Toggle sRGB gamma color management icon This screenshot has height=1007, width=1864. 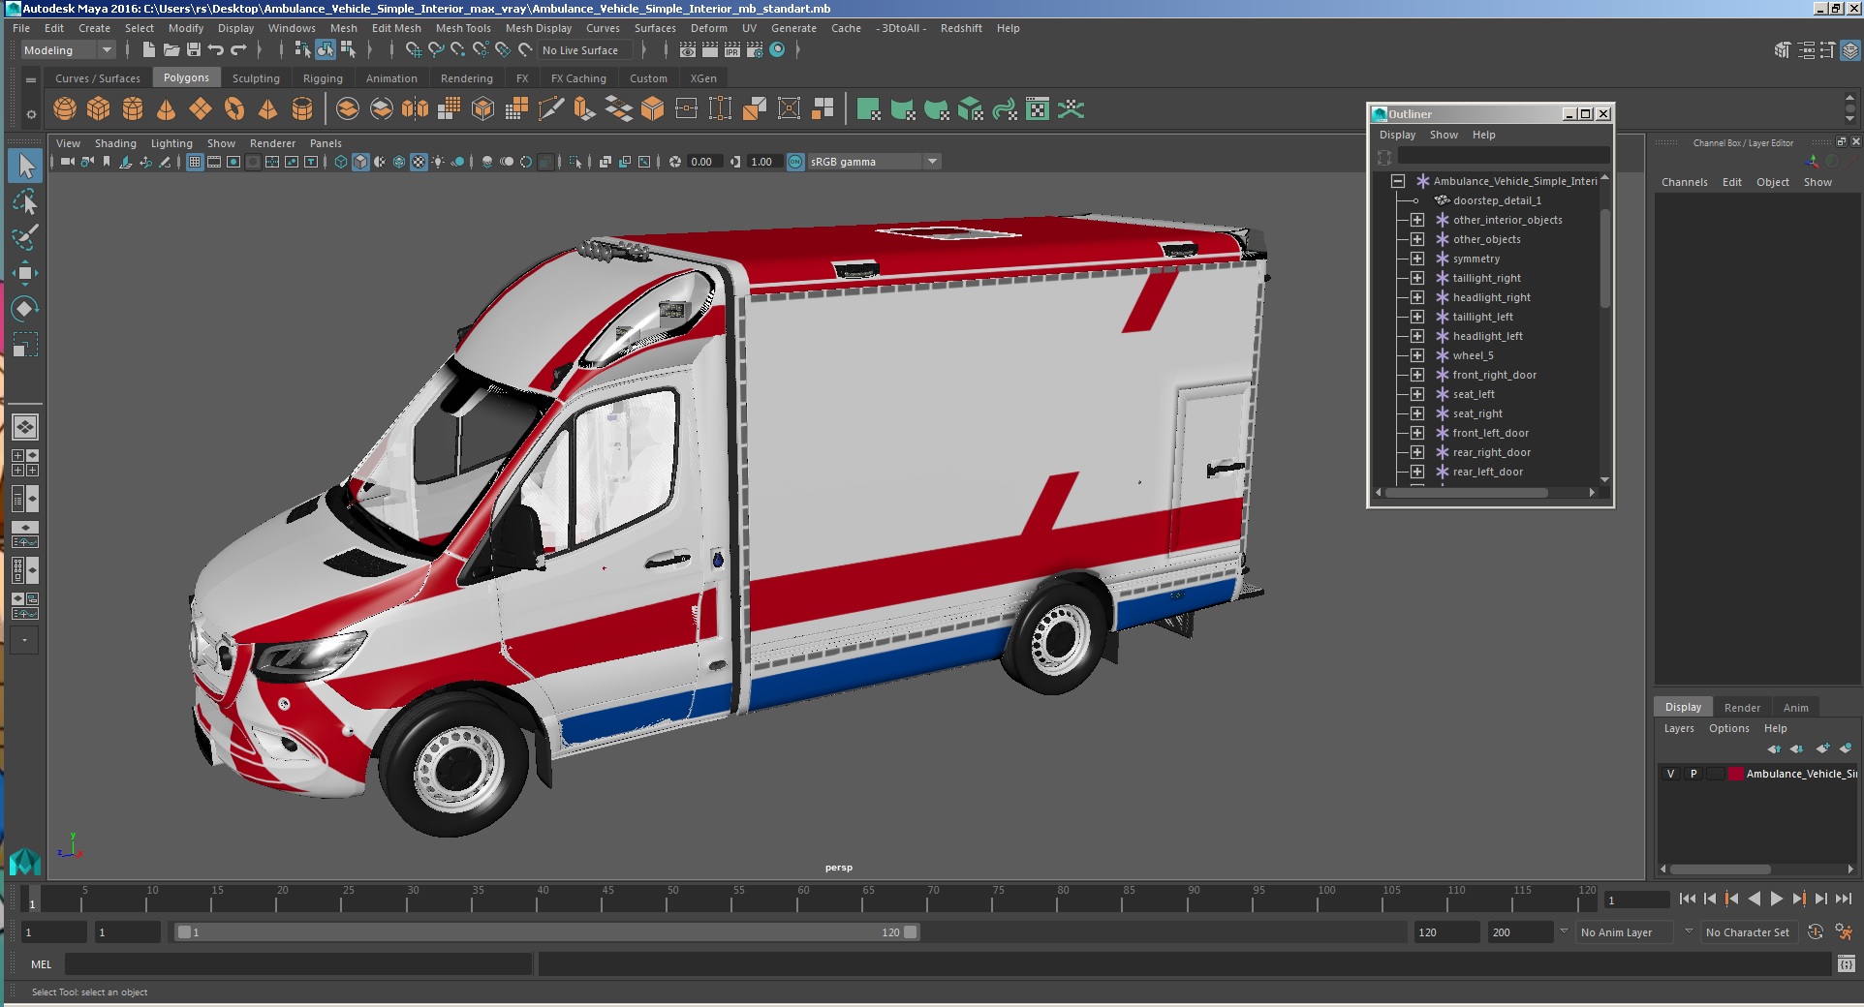(x=795, y=162)
